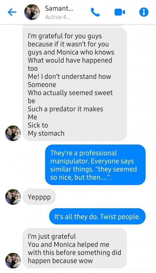Viewport: 156px width, 273px height.
Task: Select 'It's all they do. Twist people.' bubble
Action: (97, 216)
